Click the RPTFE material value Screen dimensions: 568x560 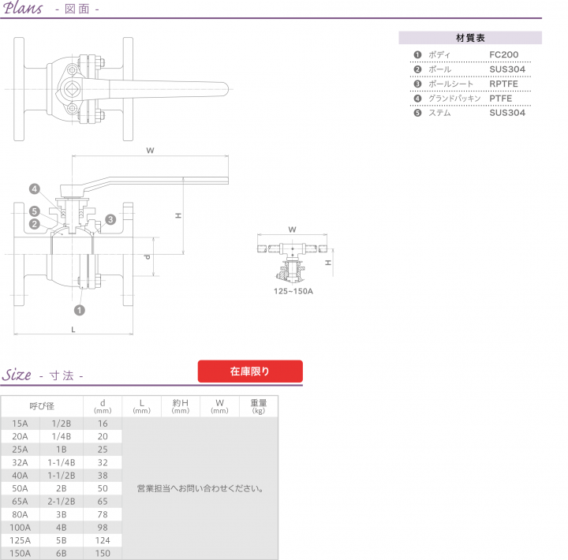pos(503,84)
